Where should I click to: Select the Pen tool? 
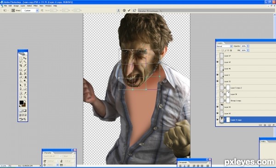21,89
